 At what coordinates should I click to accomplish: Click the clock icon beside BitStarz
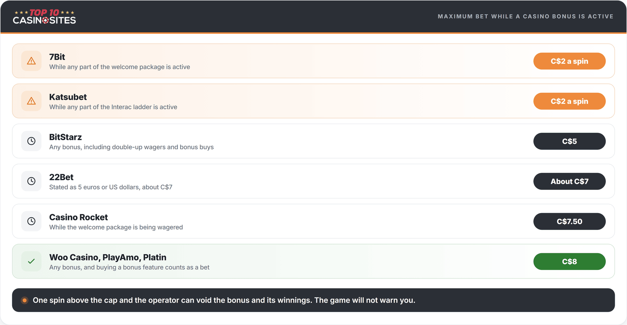coord(31,141)
